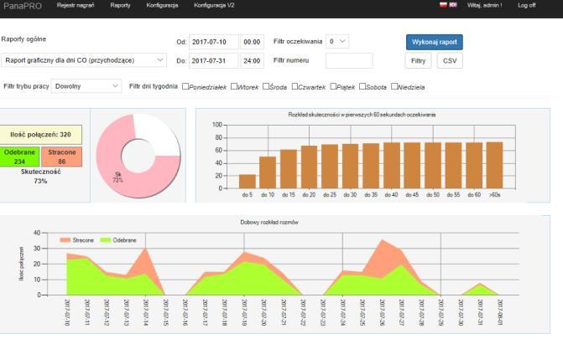
Task: Click the Witaj, admin! user link
Action: tap(484, 5)
